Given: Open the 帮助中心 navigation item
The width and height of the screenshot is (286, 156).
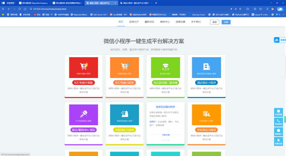Looking at the screenshot, I should pyautogui.click(x=165, y=22).
